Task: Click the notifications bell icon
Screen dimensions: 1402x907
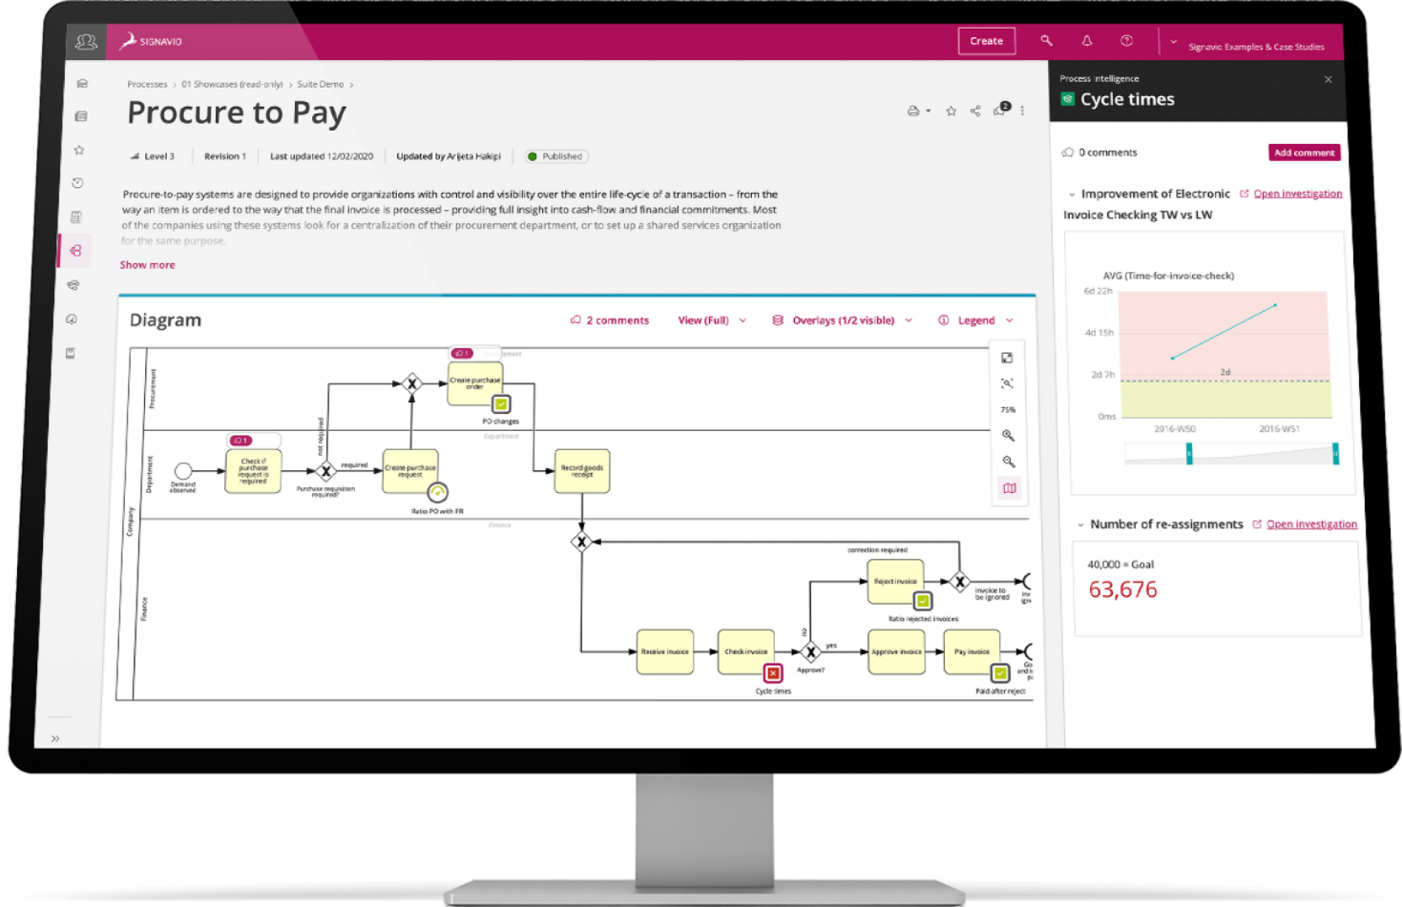Action: click(x=1086, y=41)
